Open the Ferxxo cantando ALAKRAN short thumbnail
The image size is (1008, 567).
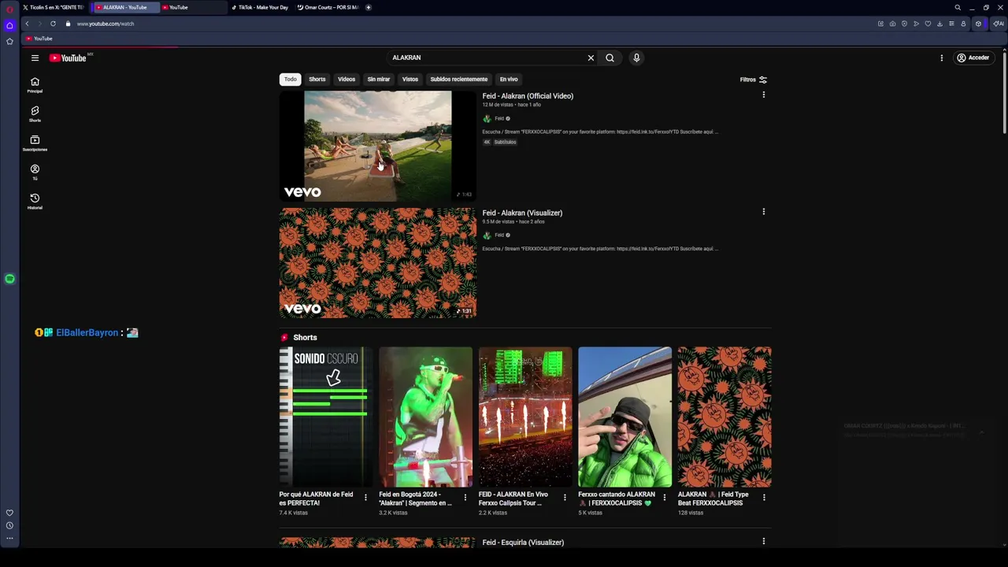pyautogui.click(x=624, y=417)
